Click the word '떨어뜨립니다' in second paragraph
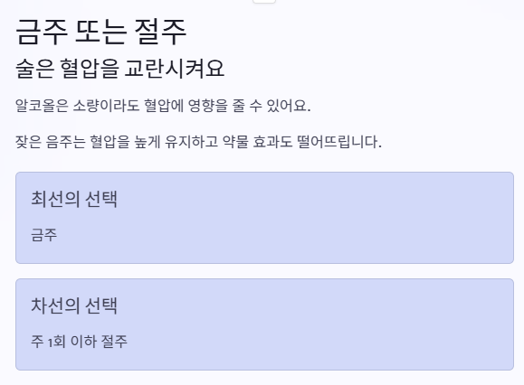The height and width of the screenshot is (385, 524). click(x=338, y=142)
